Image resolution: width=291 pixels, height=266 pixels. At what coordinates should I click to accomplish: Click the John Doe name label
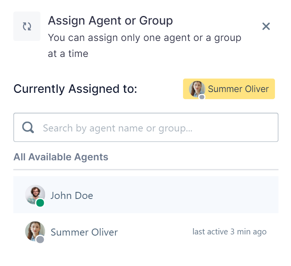click(72, 195)
